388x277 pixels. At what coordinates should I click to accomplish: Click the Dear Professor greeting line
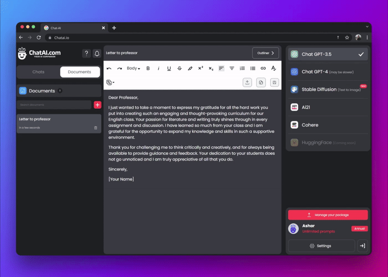pos(123,98)
